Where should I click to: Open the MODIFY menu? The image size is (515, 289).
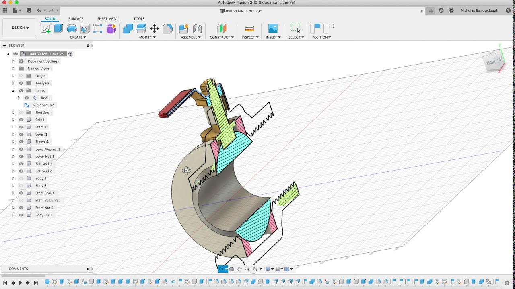(x=147, y=37)
